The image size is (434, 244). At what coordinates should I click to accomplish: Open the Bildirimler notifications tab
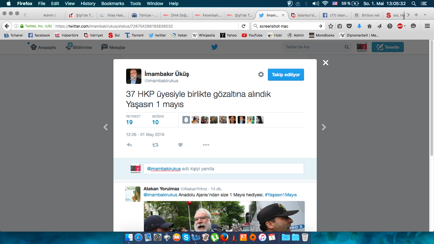click(79, 47)
